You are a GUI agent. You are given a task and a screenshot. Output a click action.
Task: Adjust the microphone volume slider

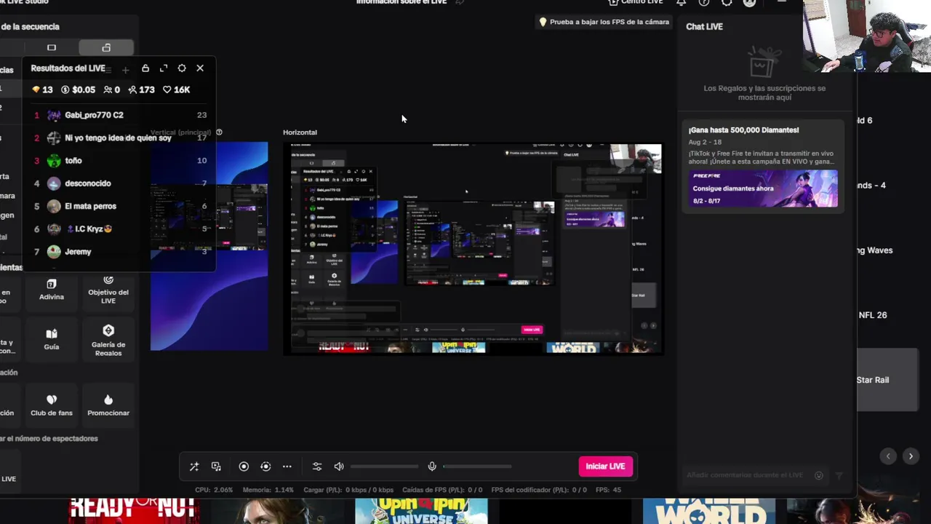click(x=477, y=467)
